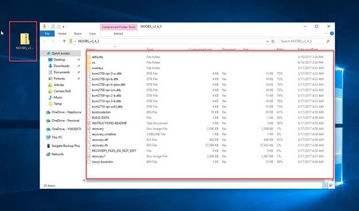359x211 pixels.
Task: Open Music in the sidebar
Action: click(58, 98)
